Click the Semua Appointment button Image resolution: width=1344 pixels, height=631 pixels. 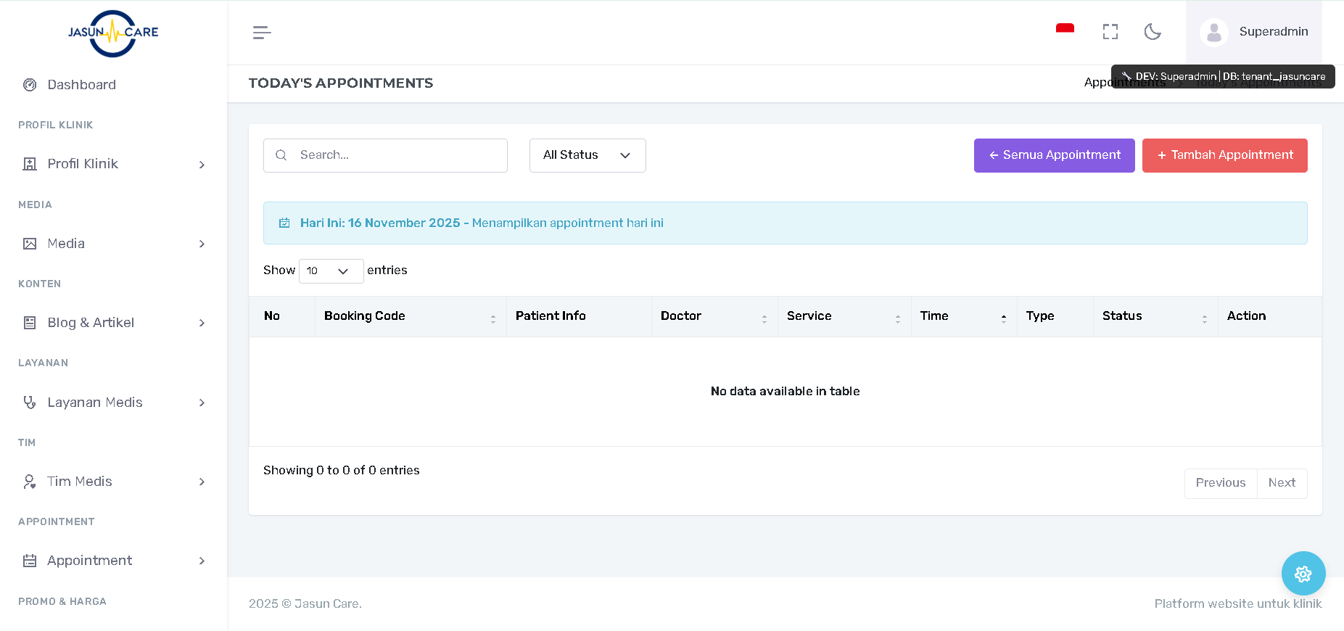click(1054, 155)
